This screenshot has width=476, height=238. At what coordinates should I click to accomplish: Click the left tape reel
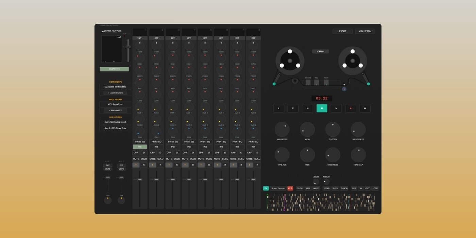click(x=290, y=61)
